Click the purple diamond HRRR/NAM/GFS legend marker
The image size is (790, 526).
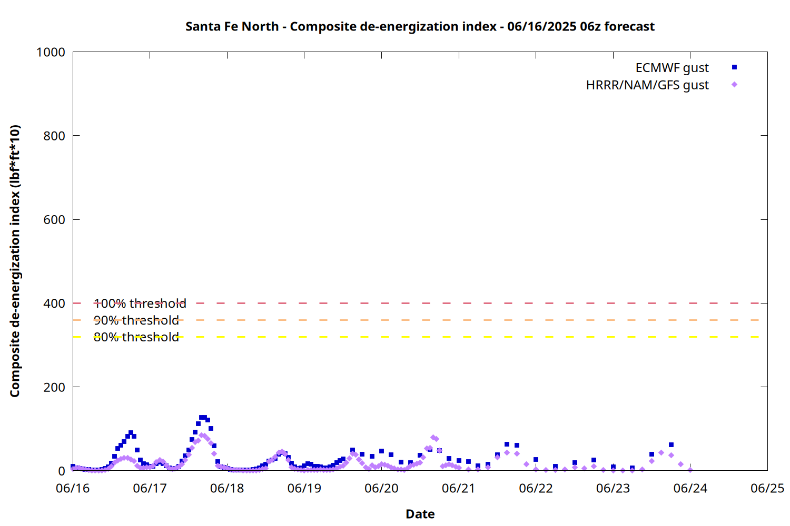[x=734, y=84]
